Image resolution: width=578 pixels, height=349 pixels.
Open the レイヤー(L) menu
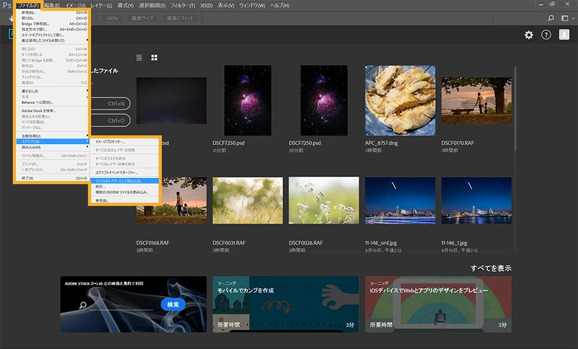click(x=101, y=6)
